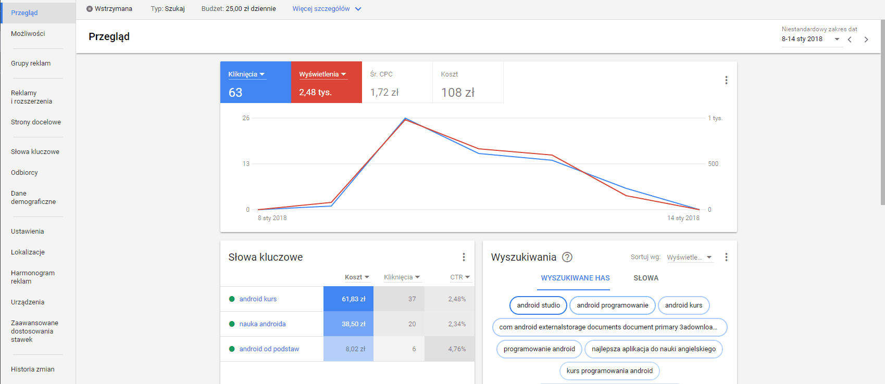Open Grupy reklam in the sidebar

pyautogui.click(x=31, y=63)
